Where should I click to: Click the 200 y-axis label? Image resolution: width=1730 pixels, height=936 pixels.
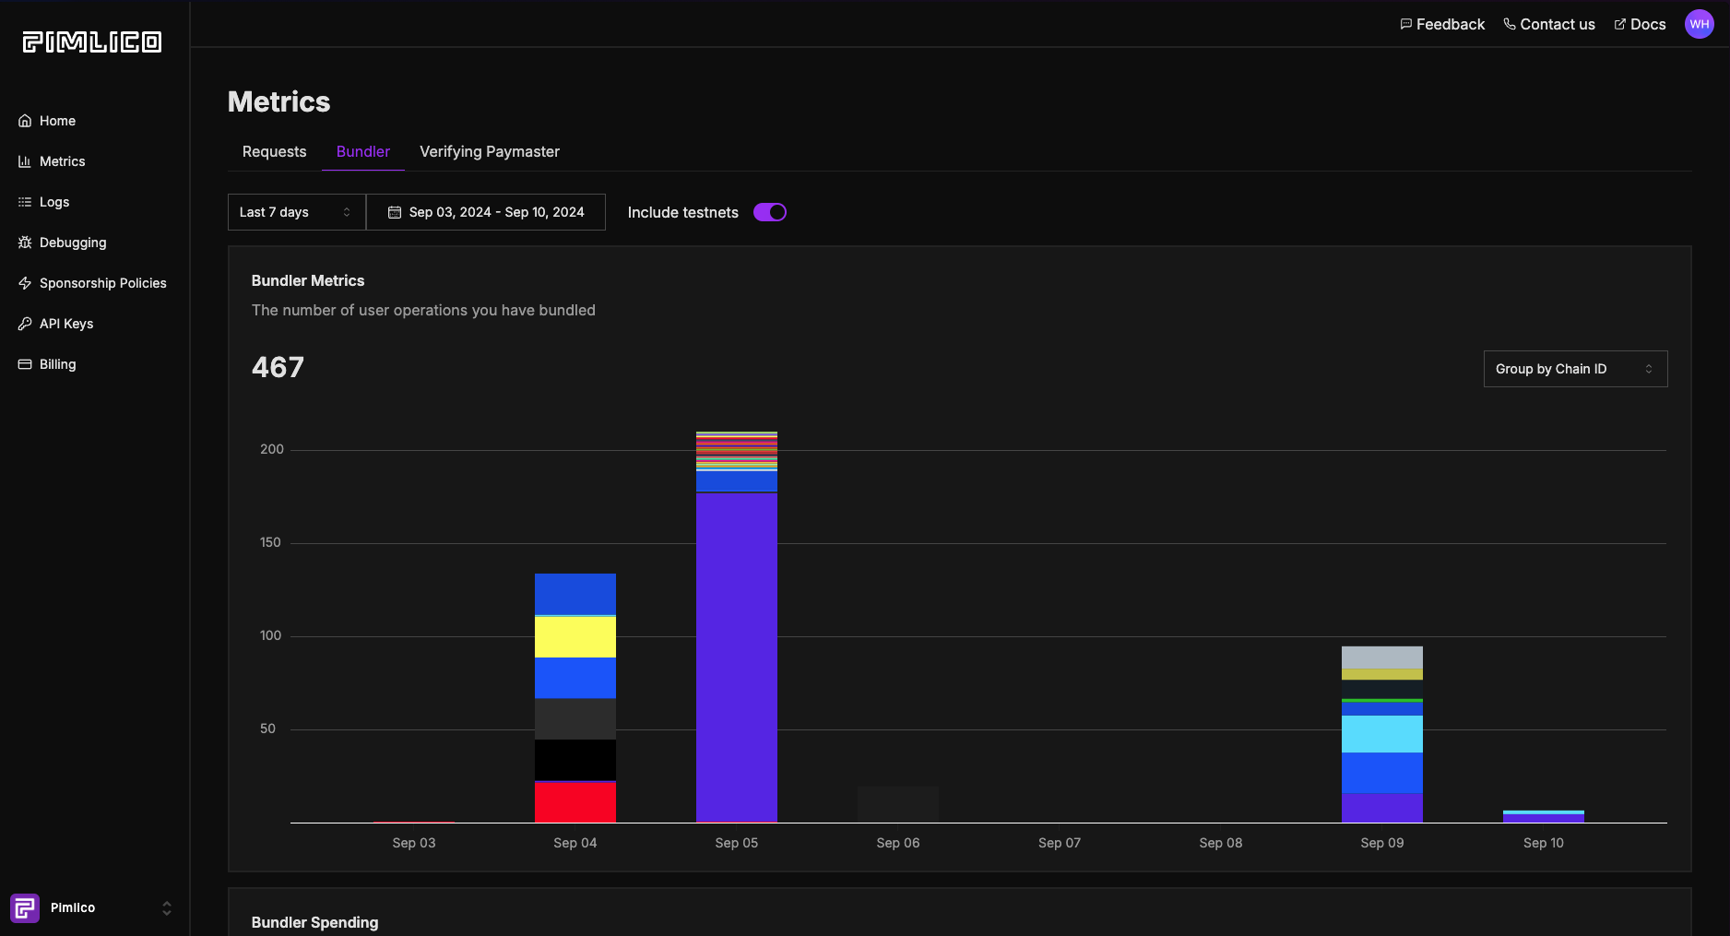coord(272,449)
